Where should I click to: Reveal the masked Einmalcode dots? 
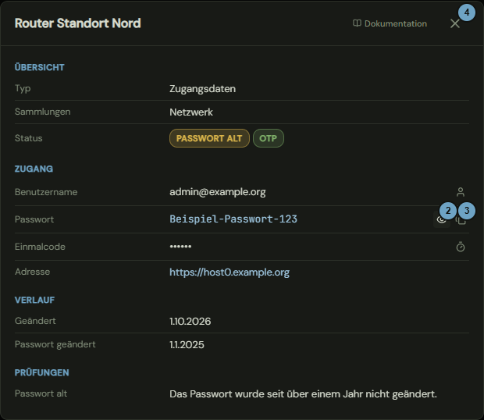180,246
